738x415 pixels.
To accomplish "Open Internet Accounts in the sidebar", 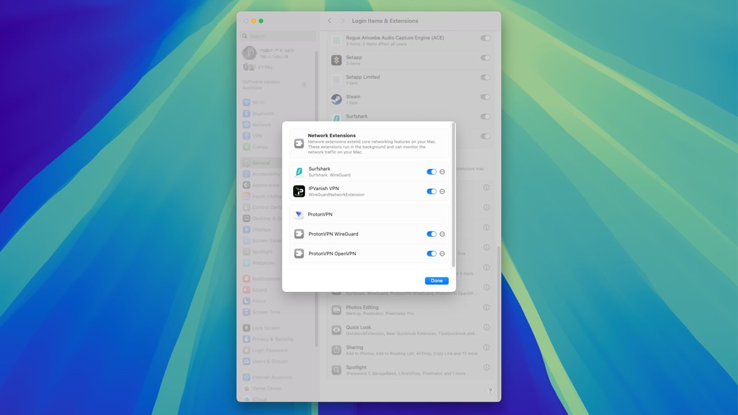I will [x=277, y=377].
